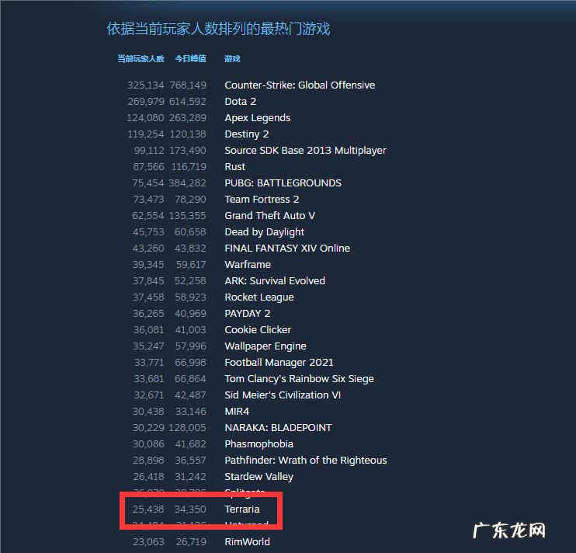The width and height of the screenshot is (576, 553).
Task: Click the 当前玩家人数 column header
Action: (x=141, y=59)
